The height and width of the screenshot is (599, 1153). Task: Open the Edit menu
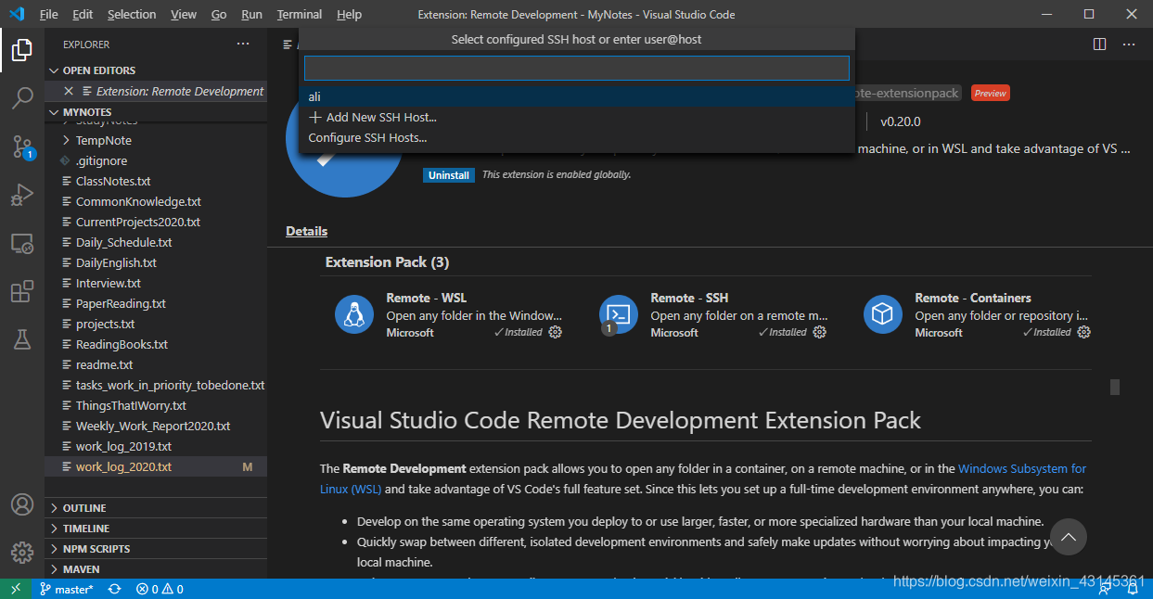tap(83, 14)
